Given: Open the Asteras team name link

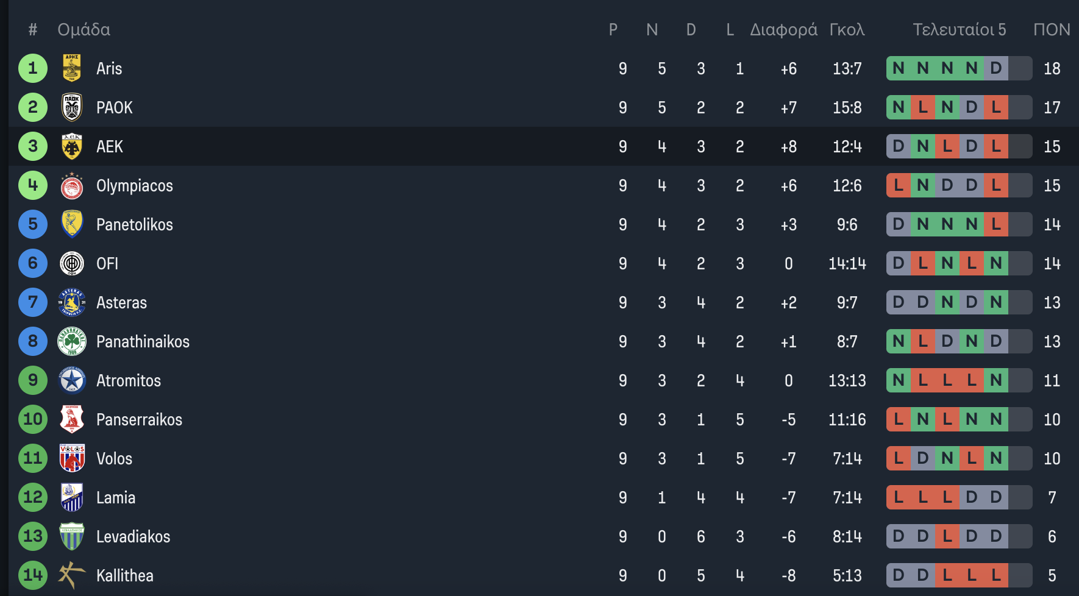Looking at the screenshot, I should (121, 302).
